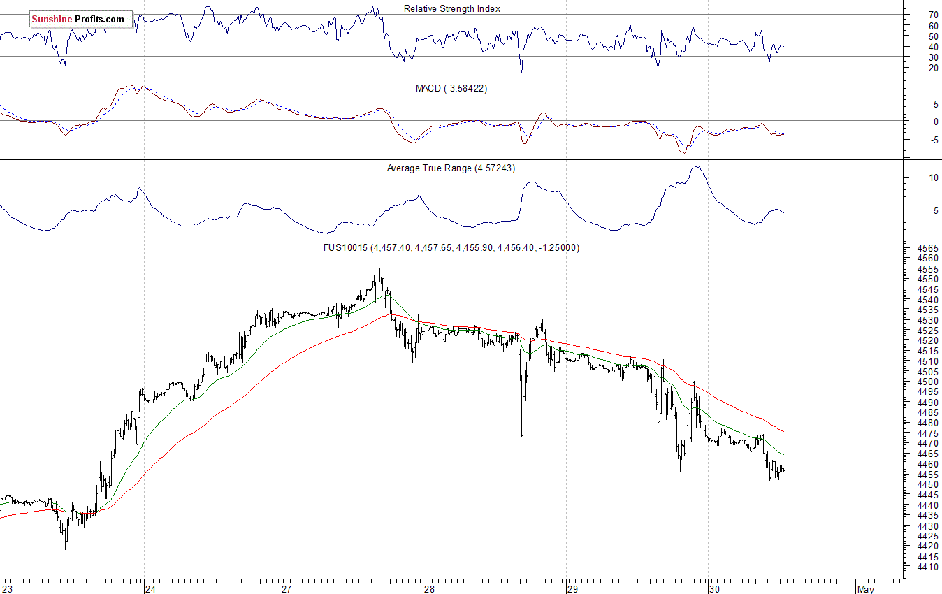Click the Average True Range (4.57243) label
Screen dimensions: 942x594
451,168
